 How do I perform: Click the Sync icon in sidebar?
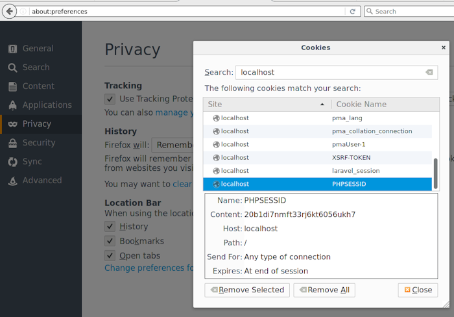tap(12, 162)
